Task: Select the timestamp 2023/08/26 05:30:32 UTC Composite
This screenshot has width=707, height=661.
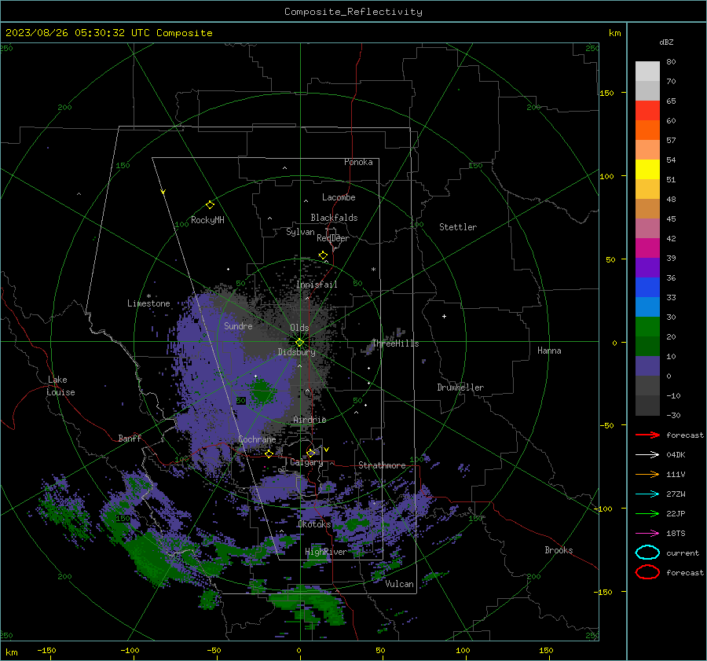Action: 108,33
